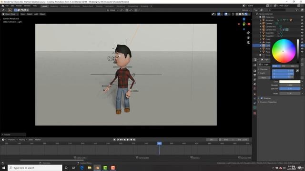Open the timeline Playback dropdown
Viewport: 305px width, 171px height.
(13, 140)
